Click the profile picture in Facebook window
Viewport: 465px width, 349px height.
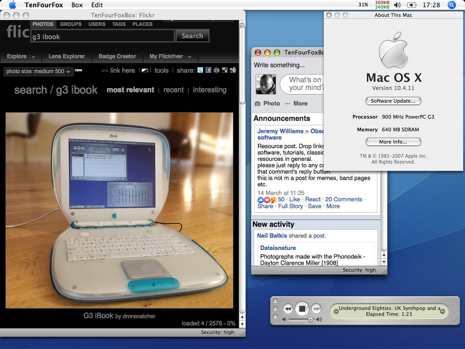point(266,84)
